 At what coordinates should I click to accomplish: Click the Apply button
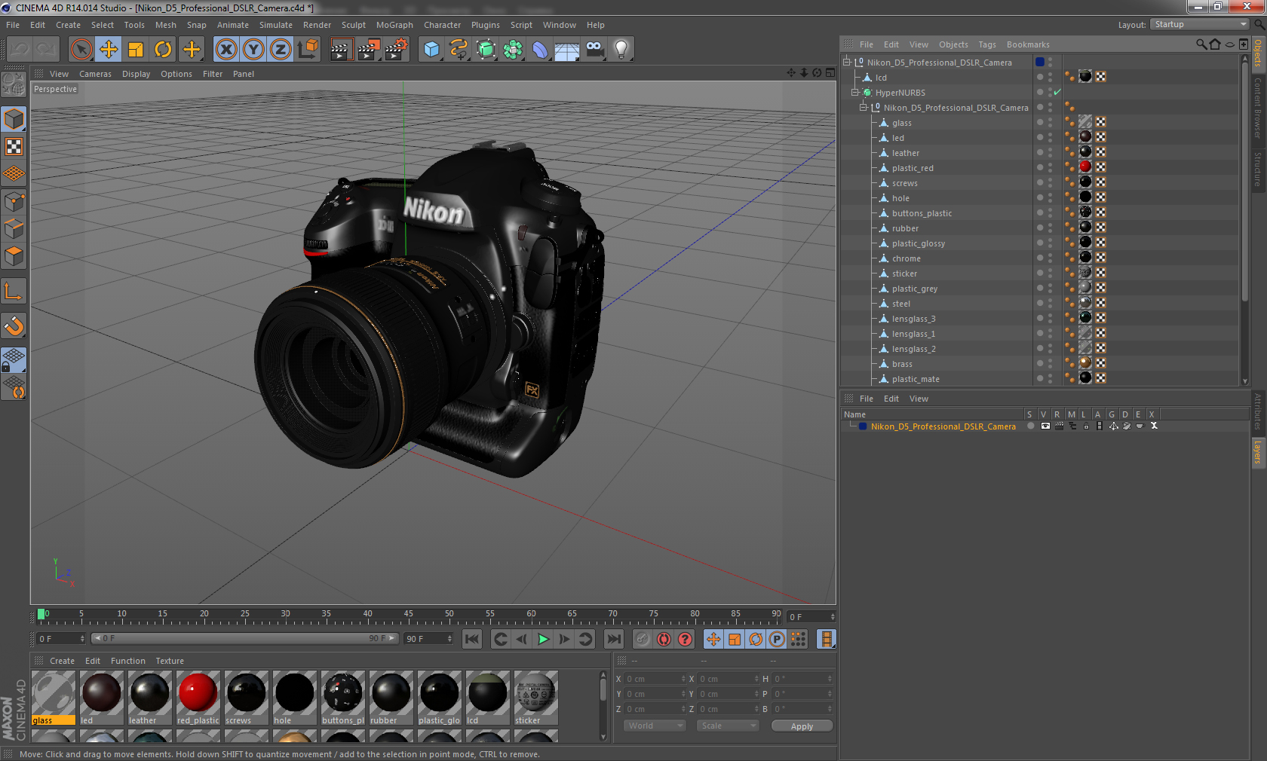[x=802, y=726]
